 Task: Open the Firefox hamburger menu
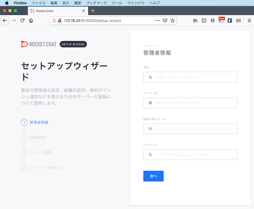(x=249, y=21)
